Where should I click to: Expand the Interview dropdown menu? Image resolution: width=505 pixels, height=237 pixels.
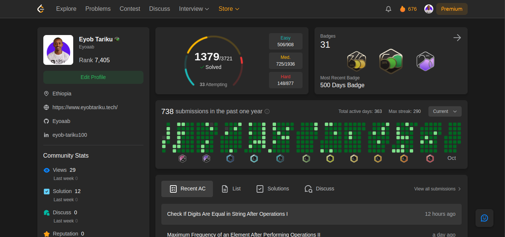tap(194, 9)
